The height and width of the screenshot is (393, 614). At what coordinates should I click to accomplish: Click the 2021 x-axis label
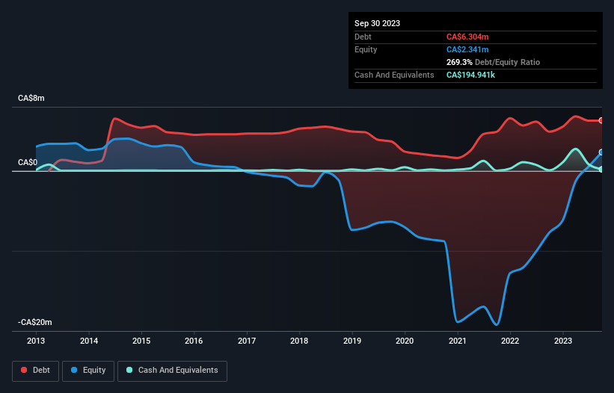pos(458,341)
